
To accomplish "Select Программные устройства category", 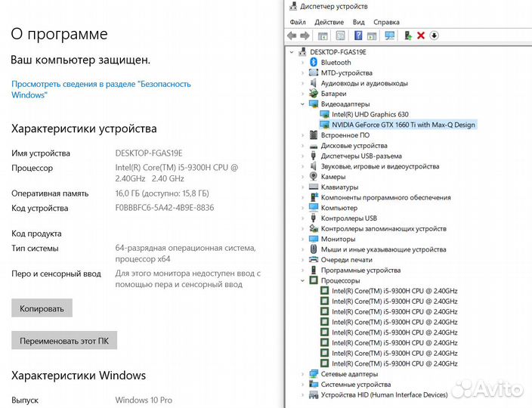I will (360, 270).
